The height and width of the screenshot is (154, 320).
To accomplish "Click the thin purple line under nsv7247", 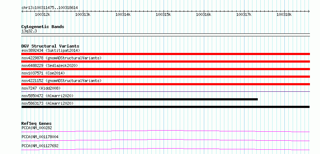I will (165, 91).
